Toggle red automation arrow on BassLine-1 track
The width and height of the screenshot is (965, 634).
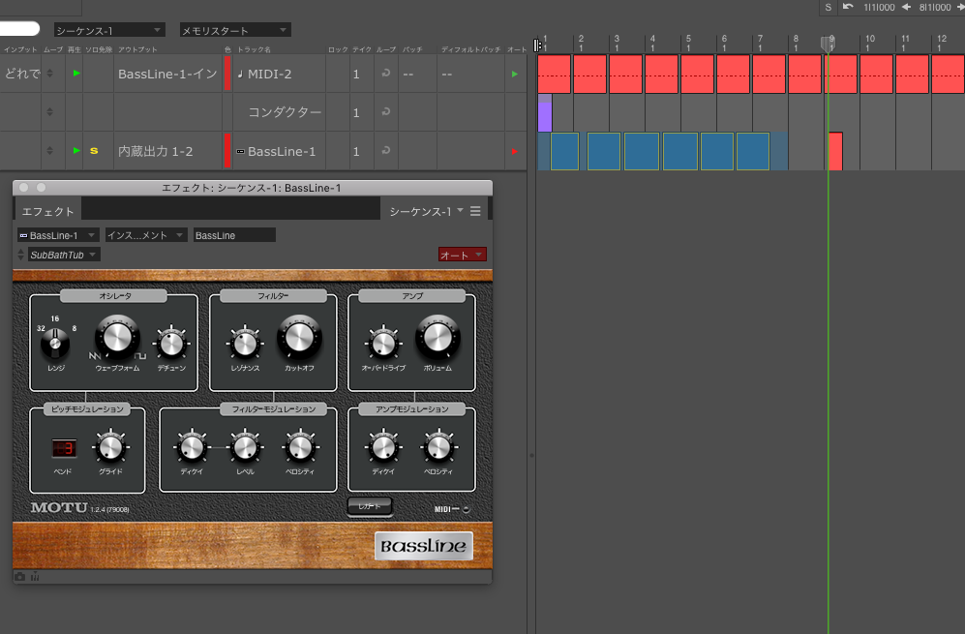pos(515,151)
